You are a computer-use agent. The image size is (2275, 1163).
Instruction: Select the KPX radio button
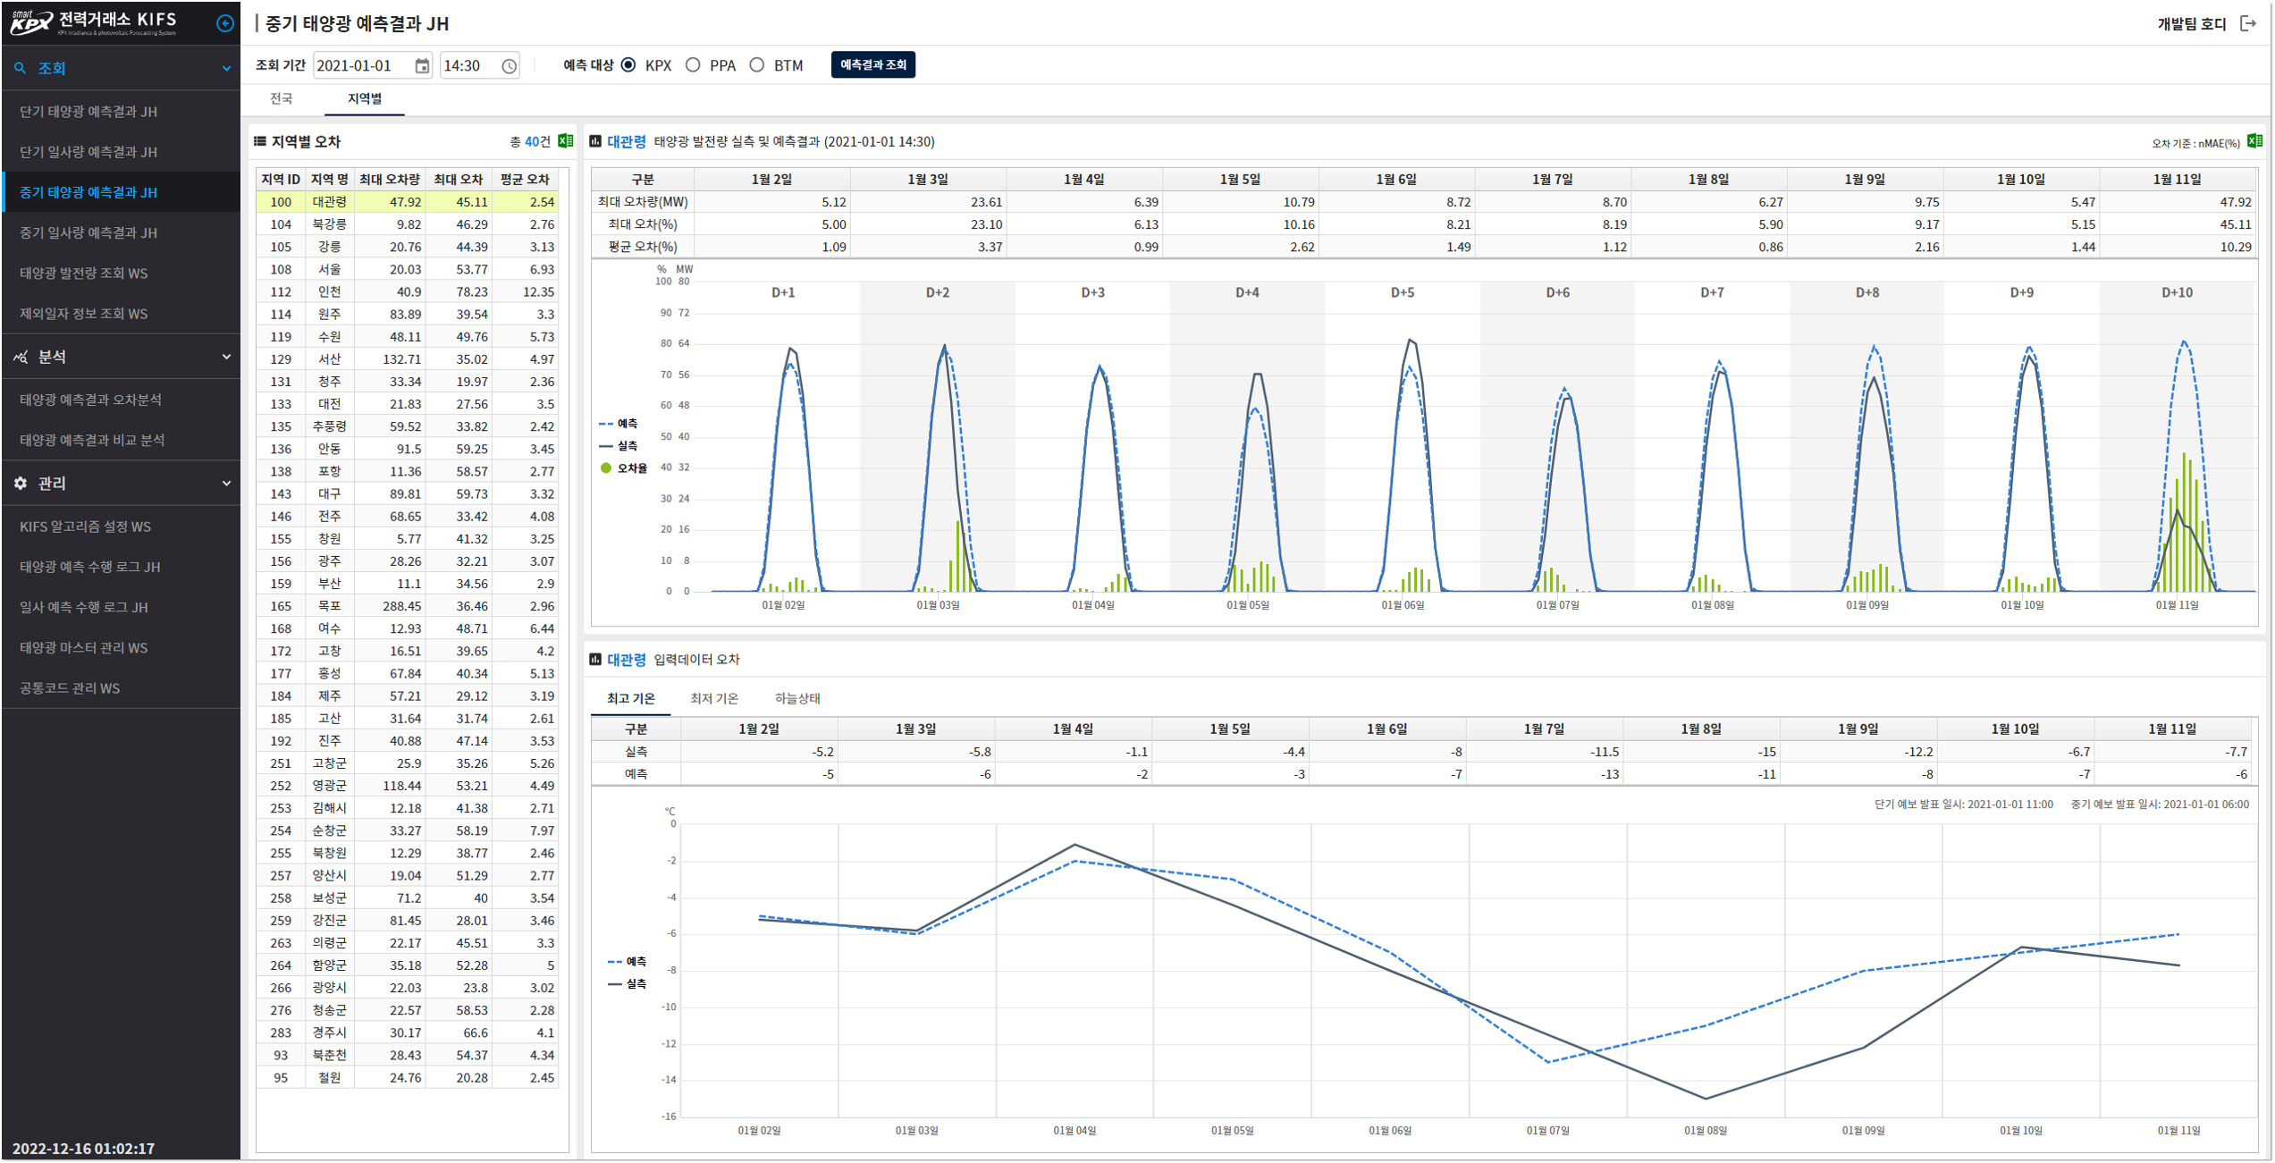point(629,65)
